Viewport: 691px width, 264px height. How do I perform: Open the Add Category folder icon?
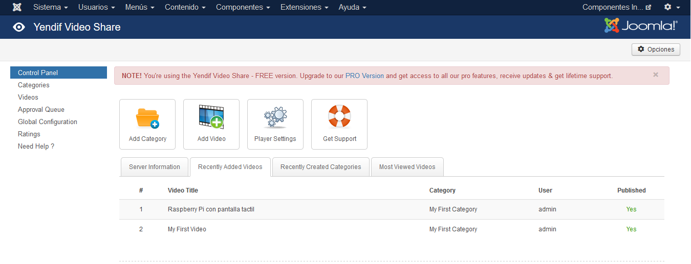click(147, 118)
